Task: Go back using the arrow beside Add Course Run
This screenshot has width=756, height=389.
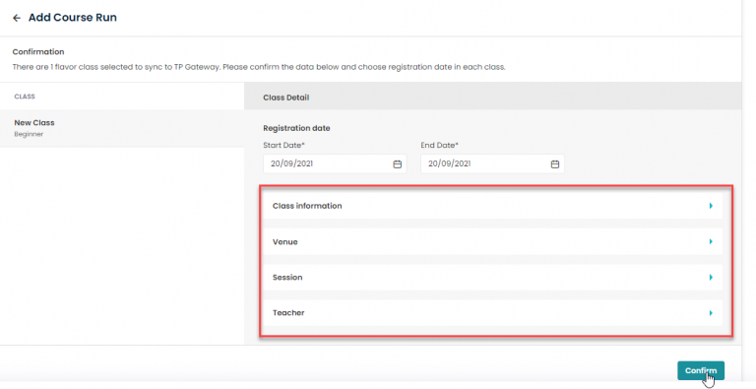Action: tap(17, 19)
